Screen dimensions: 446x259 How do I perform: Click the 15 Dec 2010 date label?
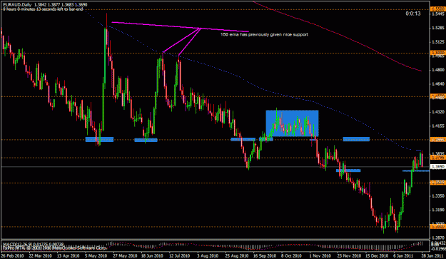(x=376, y=255)
